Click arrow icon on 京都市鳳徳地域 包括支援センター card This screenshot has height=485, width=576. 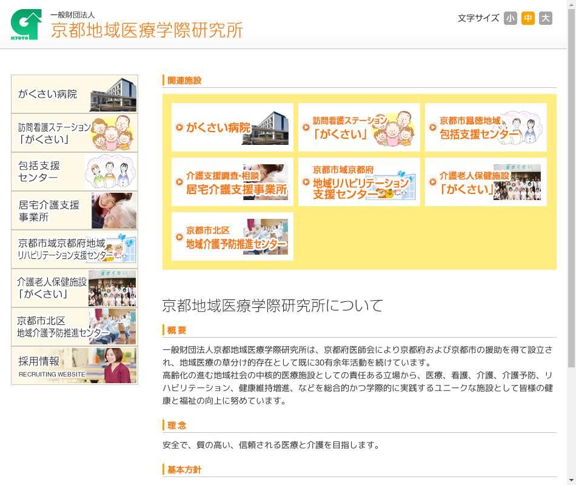coord(433,127)
